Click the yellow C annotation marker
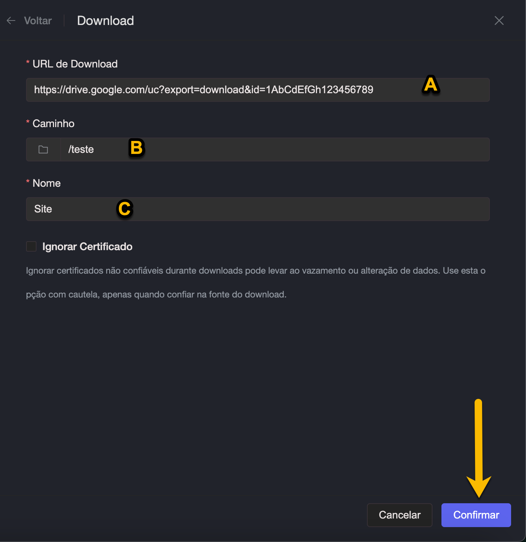 tap(125, 209)
